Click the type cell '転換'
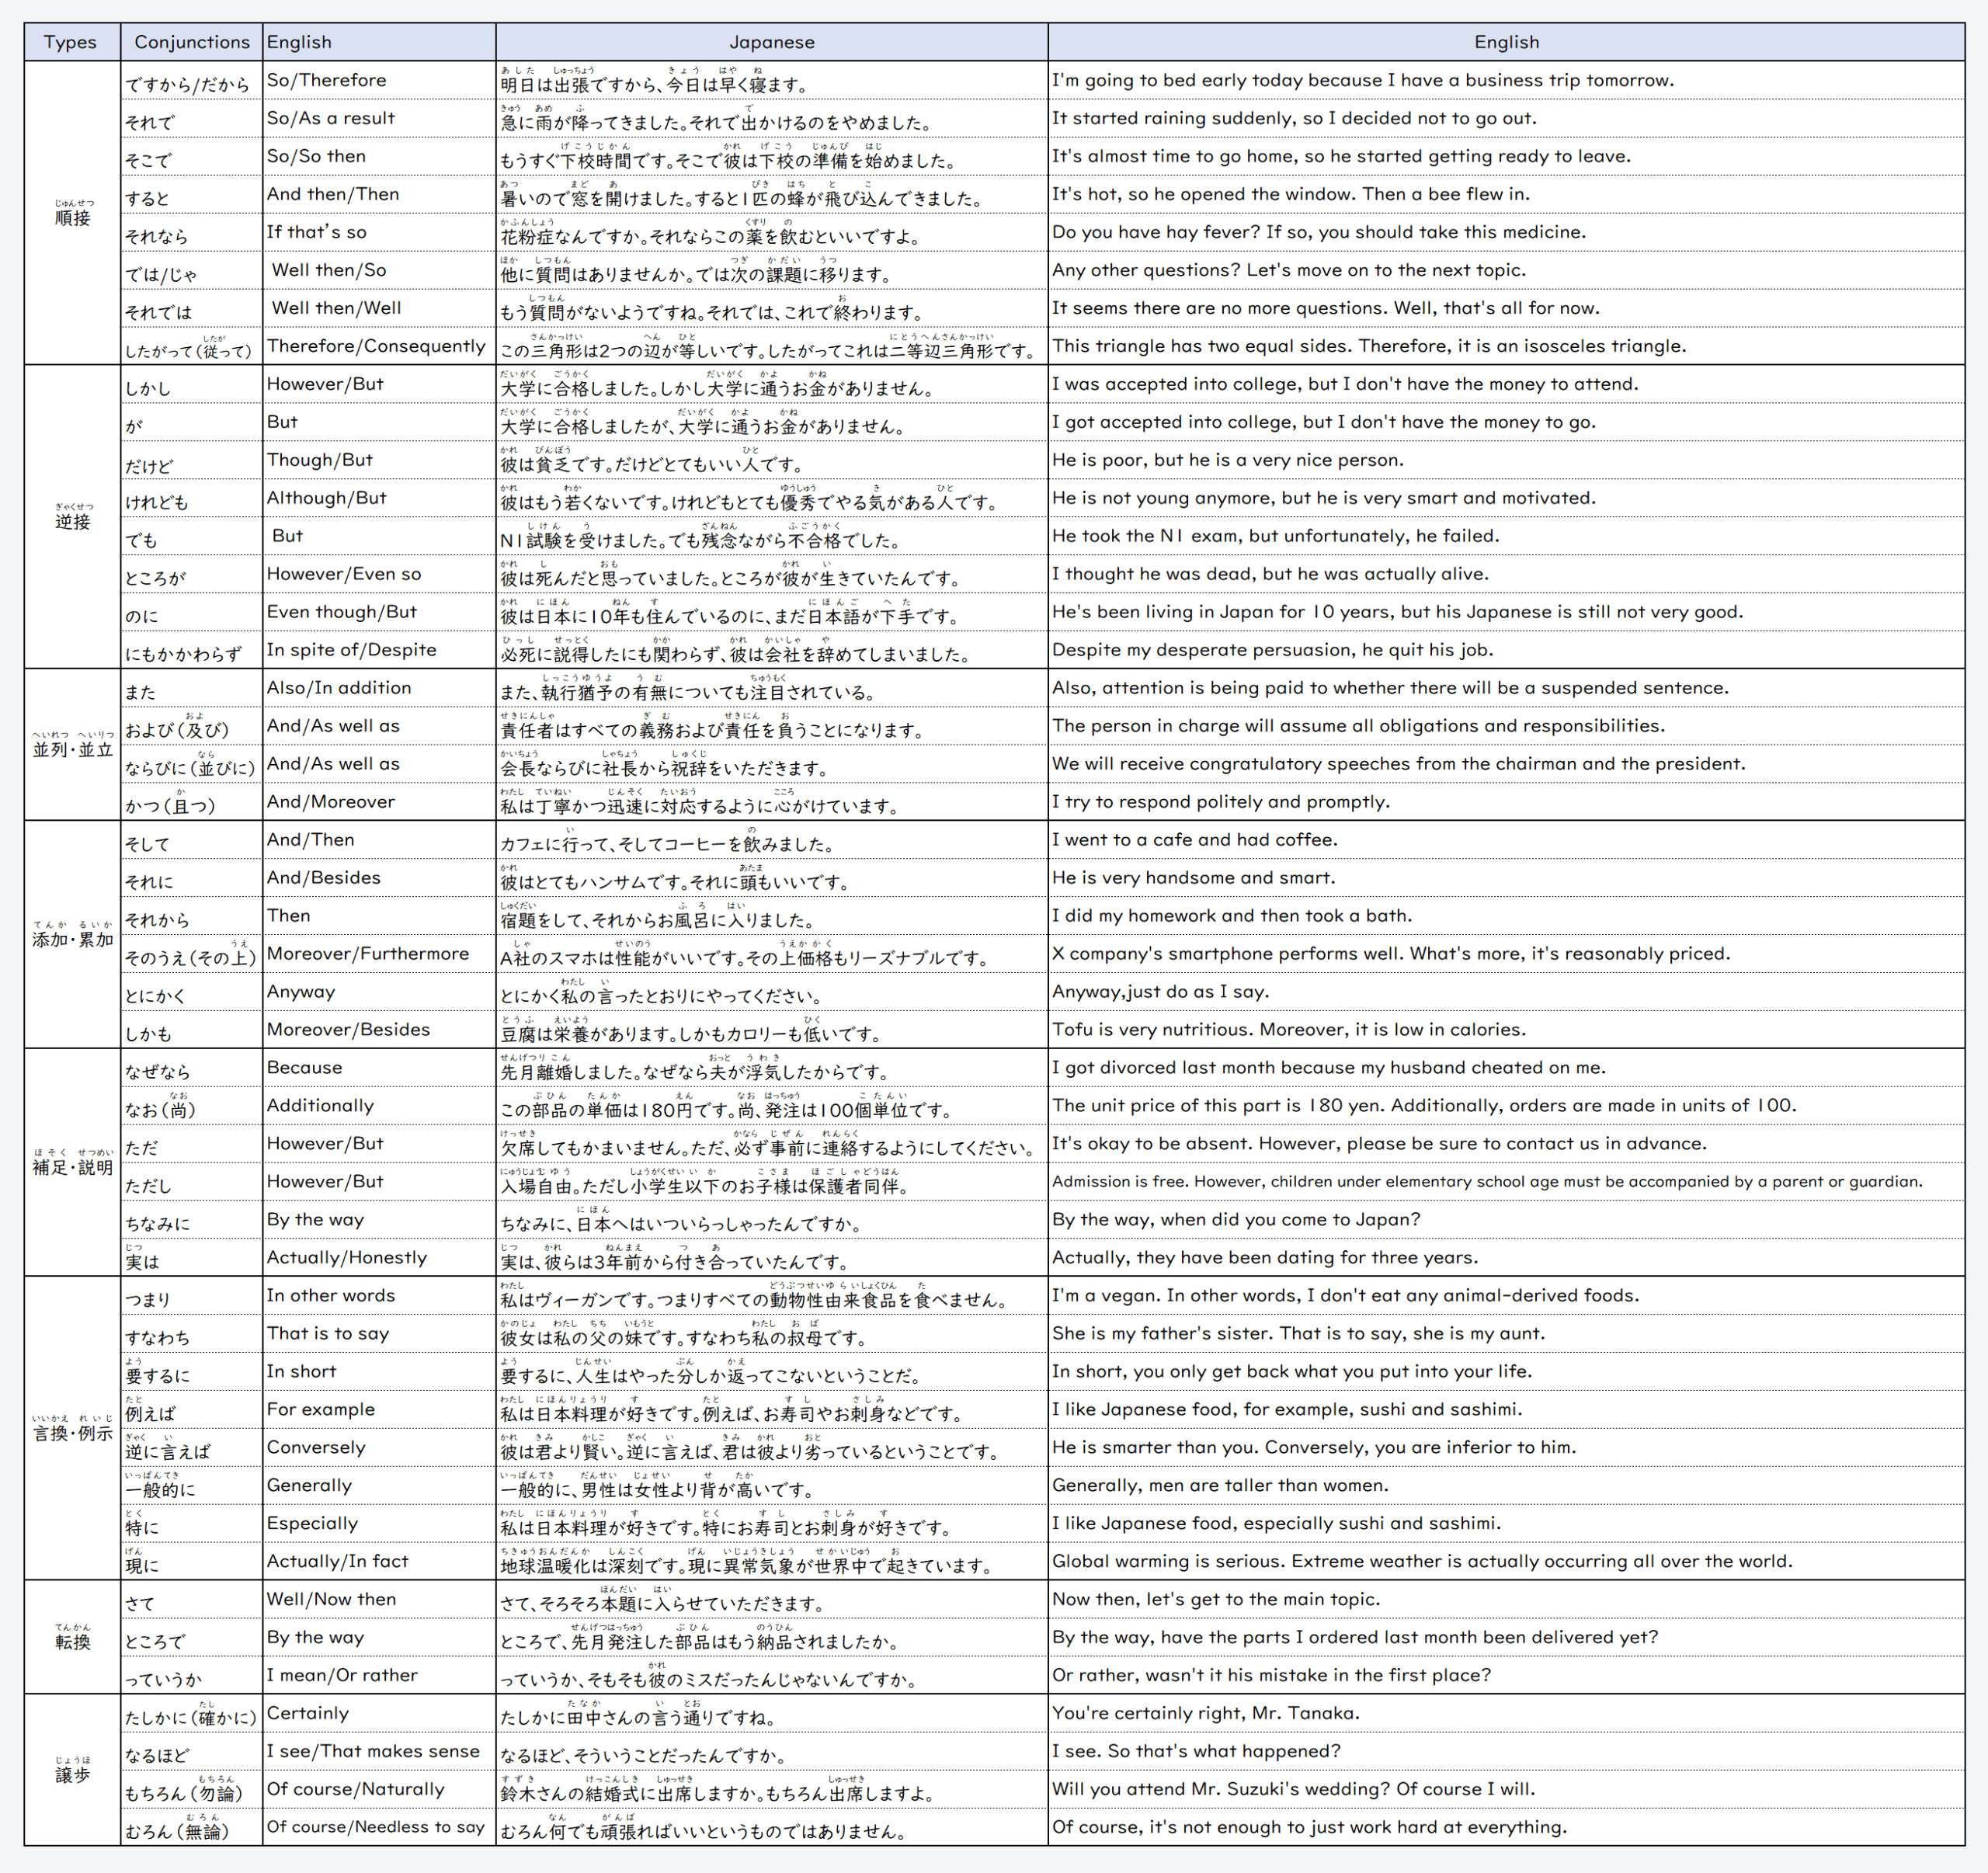1988x1873 pixels. coord(72,1638)
